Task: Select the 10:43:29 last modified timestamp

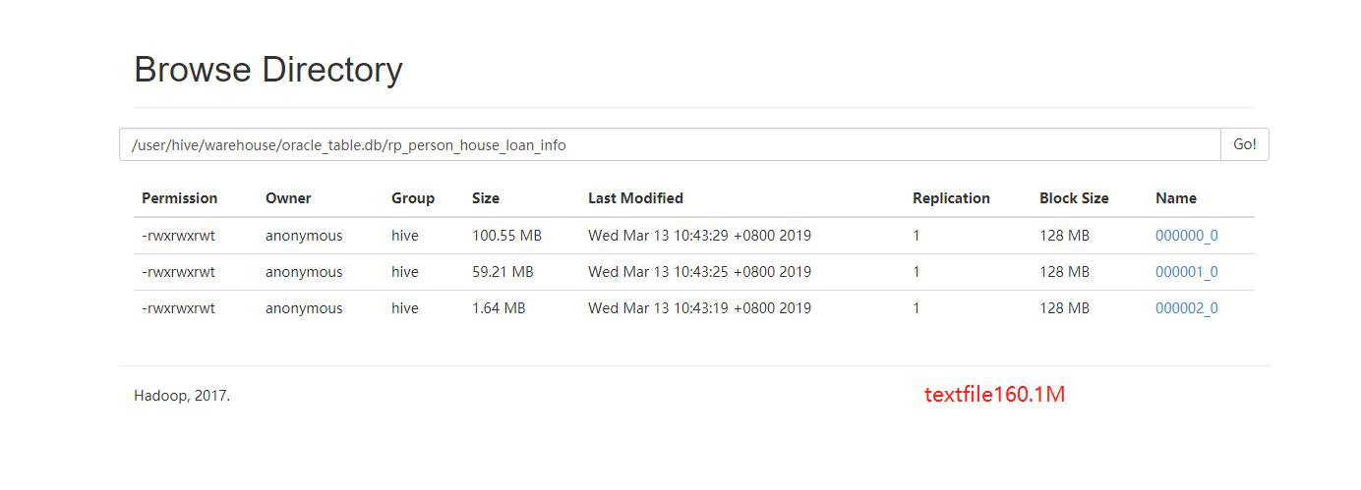Action: tap(699, 236)
